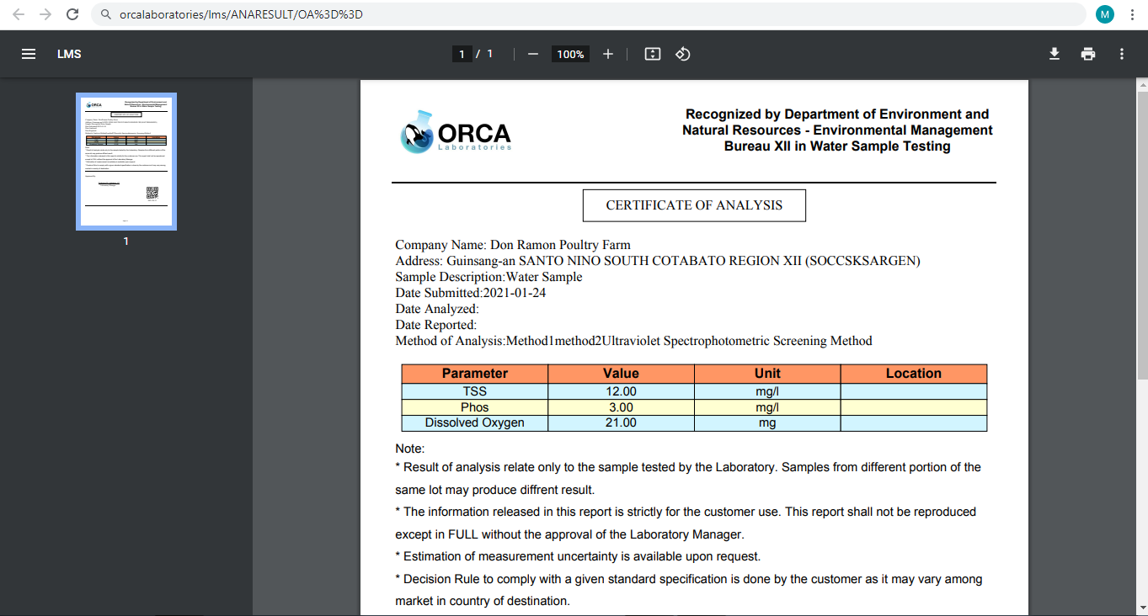Click the Parameter column header
Viewport: 1148px width, 616px height.
(475, 374)
